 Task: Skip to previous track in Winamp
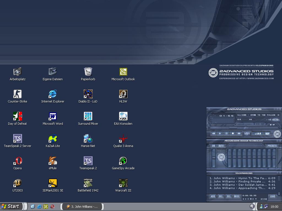[x=214, y=134]
